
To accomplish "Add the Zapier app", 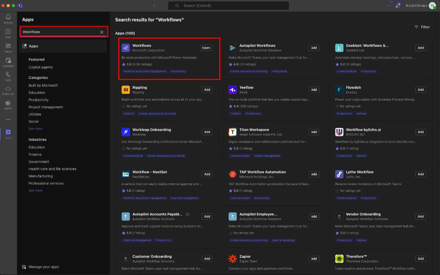I will click(x=314, y=259).
